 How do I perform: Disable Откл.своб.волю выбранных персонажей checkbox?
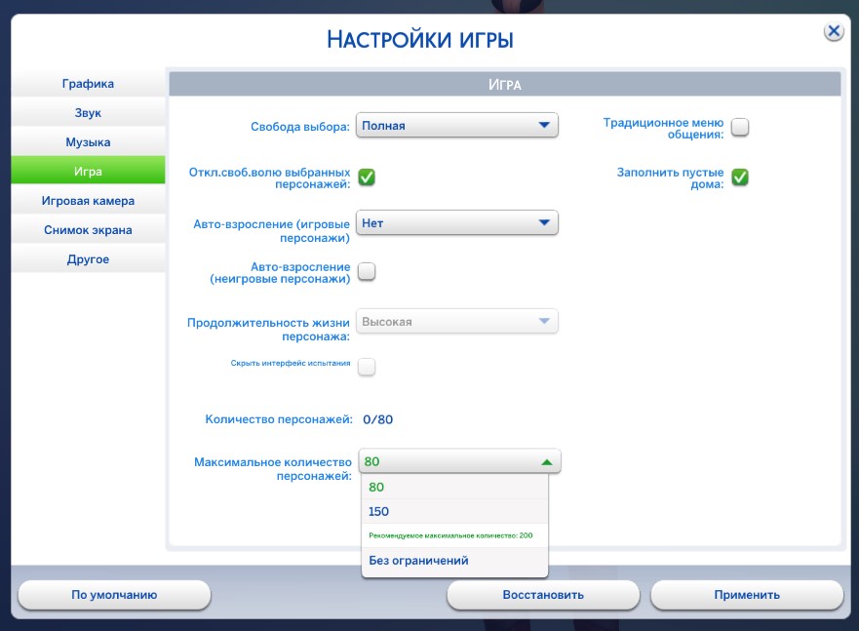tap(367, 177)
